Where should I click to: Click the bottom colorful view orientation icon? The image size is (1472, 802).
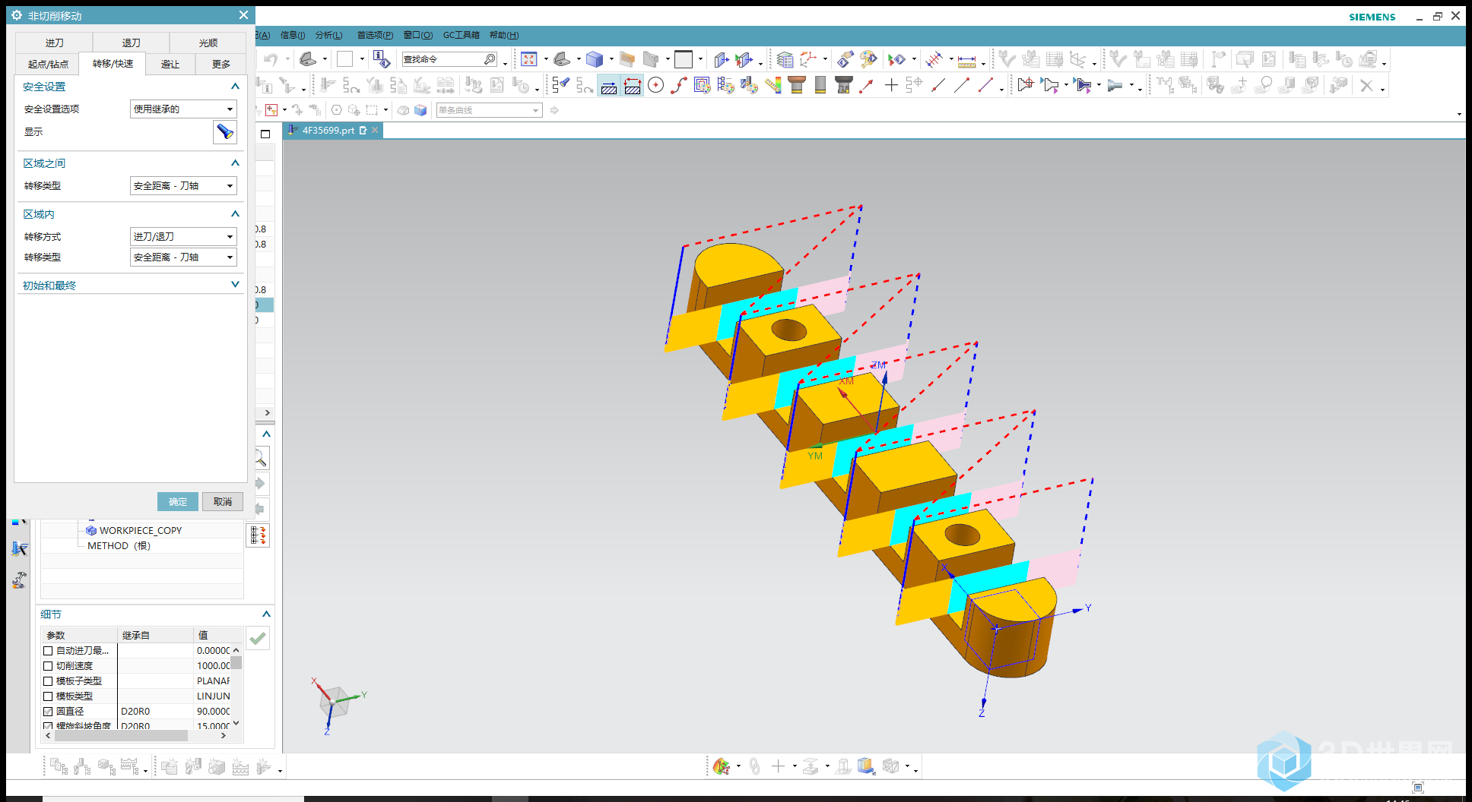(722, 766)
